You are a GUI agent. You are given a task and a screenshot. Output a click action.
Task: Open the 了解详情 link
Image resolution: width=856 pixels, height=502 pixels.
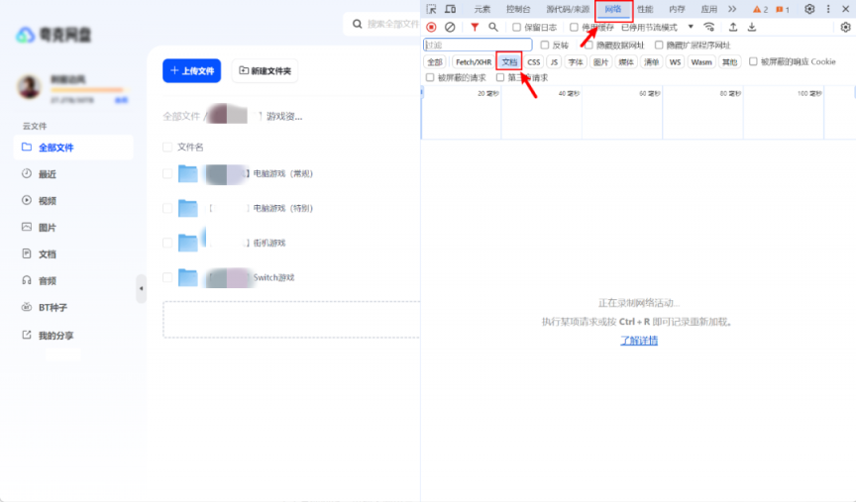point(639,341)
